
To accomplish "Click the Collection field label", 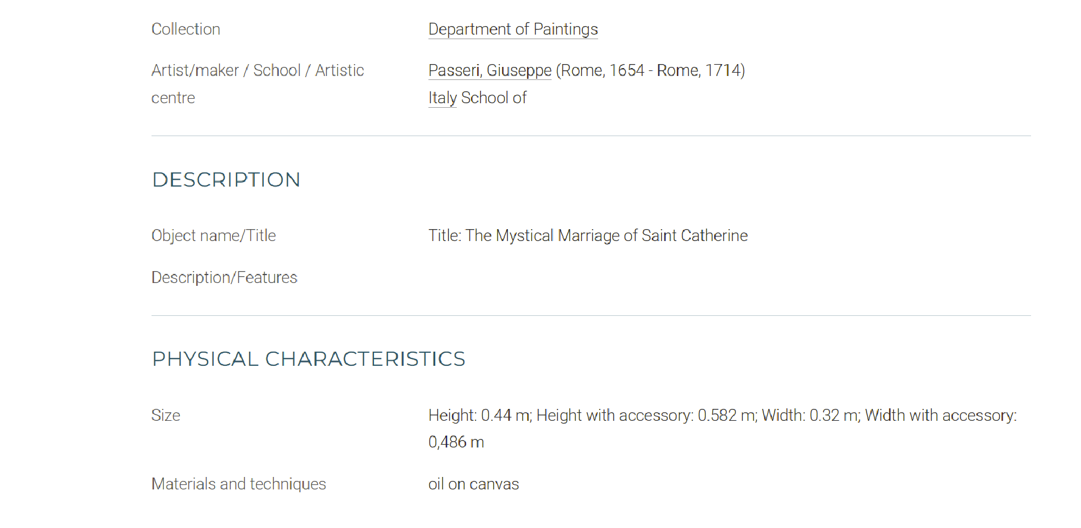I will pos(186,29).
